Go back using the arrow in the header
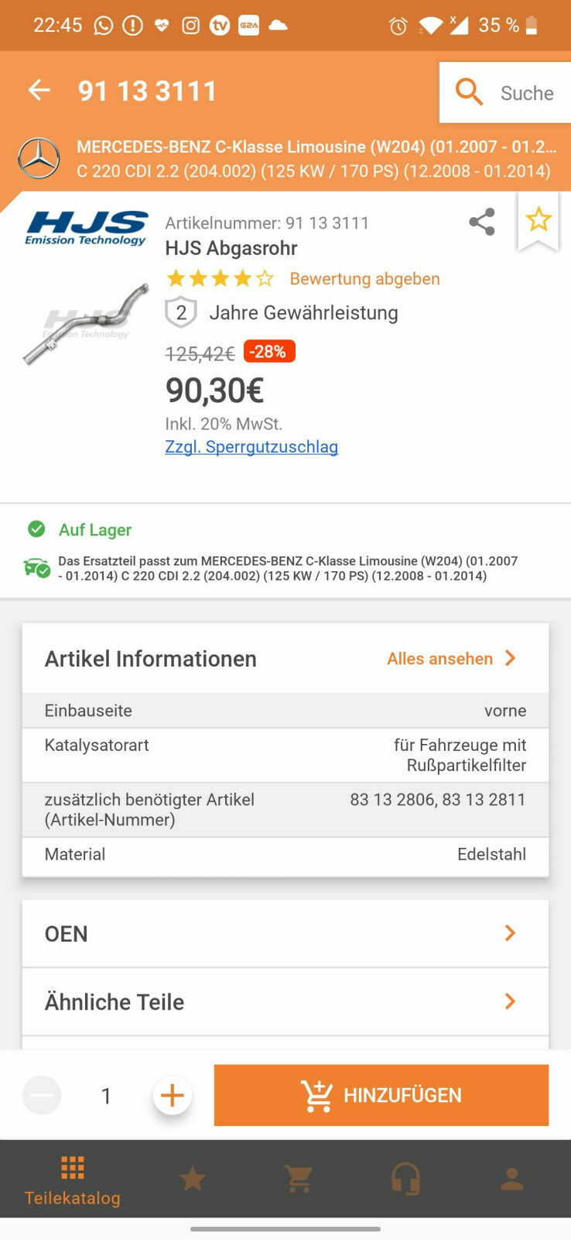The width and height of the screenshot is (571, 1240). 39,90
